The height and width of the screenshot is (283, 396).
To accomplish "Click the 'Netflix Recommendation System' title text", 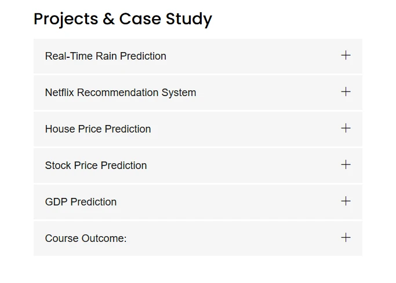I will pyautogui.click(x=121, y=93).
